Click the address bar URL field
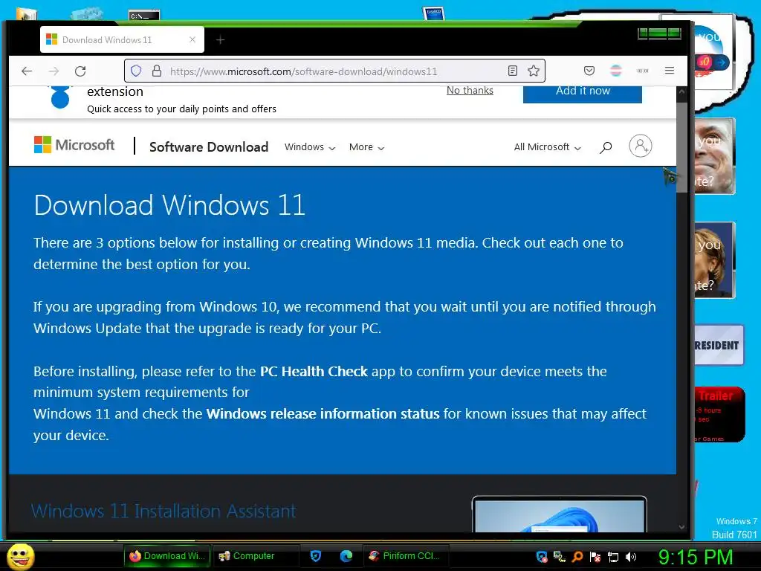Viewport: 761px width, 571px height. pos(335,71)
